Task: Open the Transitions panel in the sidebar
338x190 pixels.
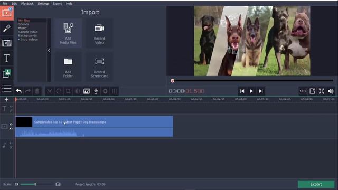Action: (7, 43)
